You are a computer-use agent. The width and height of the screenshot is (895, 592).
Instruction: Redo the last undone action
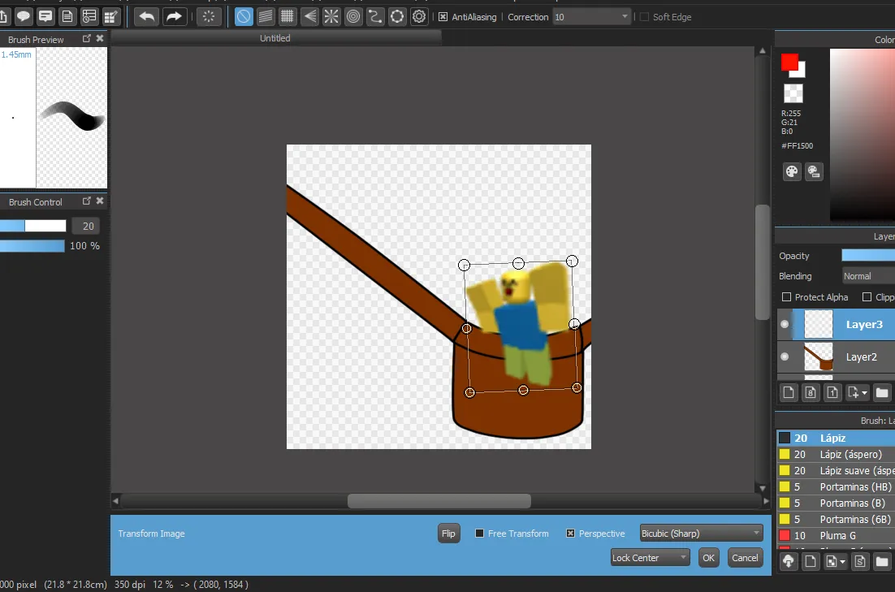[x=174, y=16]
